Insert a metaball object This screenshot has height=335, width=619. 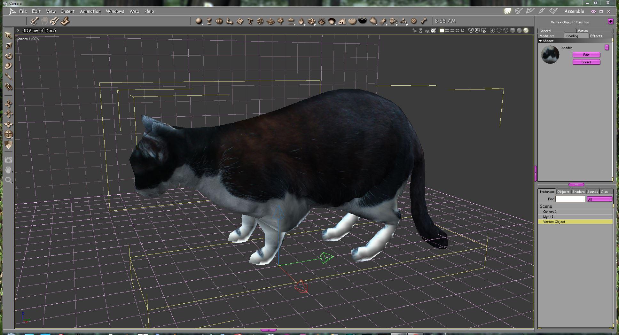[x=230, y=21]
